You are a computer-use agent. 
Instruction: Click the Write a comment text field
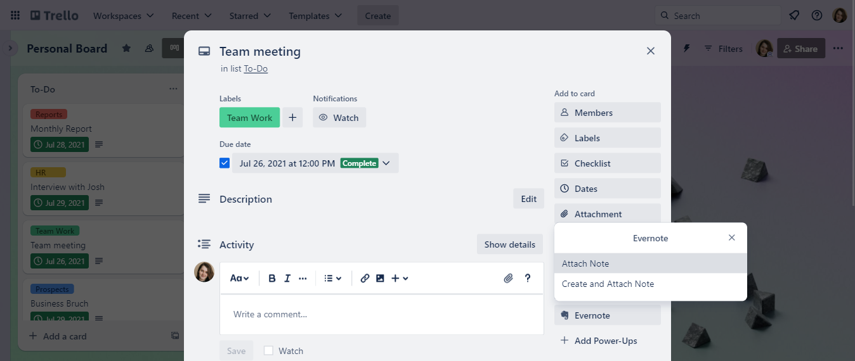381,314
